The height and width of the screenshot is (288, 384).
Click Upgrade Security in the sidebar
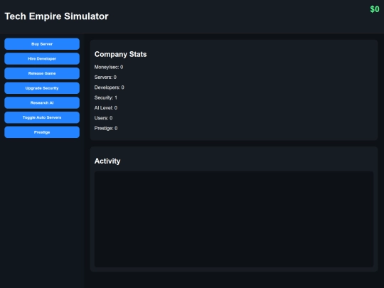pos(42,88)
